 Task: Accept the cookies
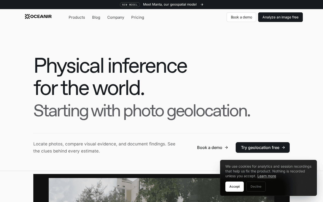click(234, 187)
